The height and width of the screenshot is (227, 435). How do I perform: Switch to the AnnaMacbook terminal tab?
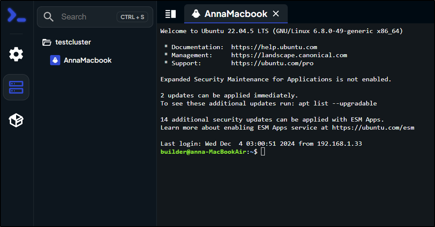point(236,14)
